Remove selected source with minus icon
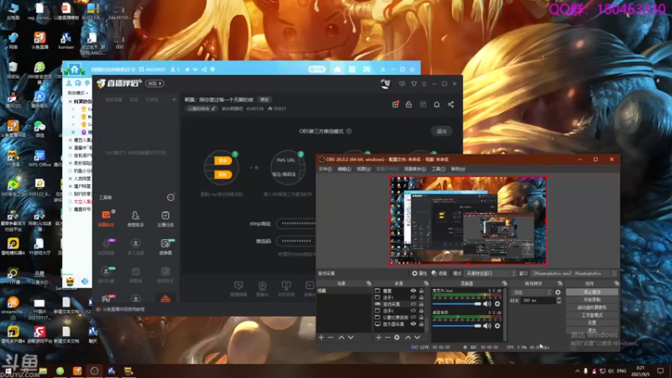Image resolution: width=672 pixels, height=378 pixels. pos(387,338)
